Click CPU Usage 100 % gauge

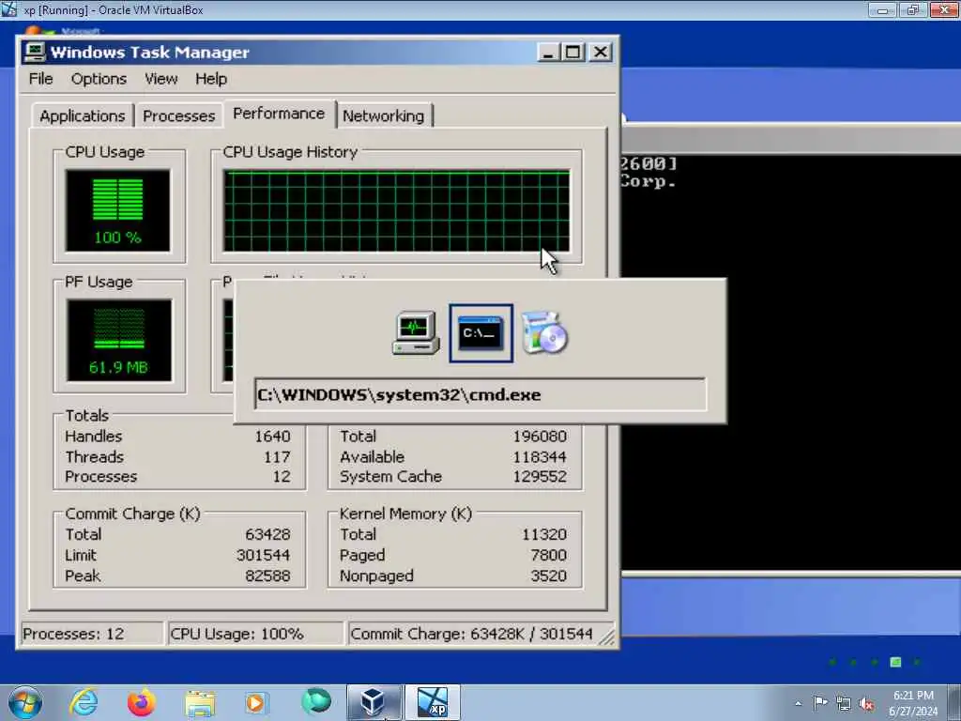pyautogui.click(x=117, y=210)
